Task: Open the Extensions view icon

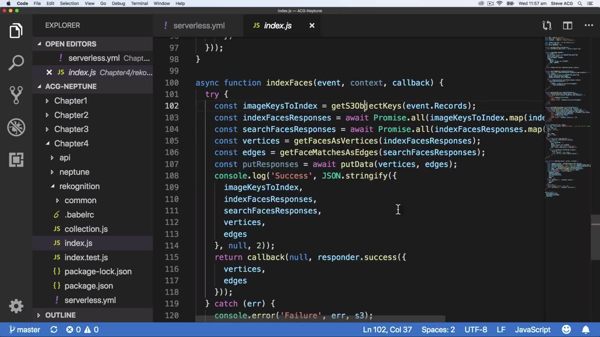Action: (16, 160)
